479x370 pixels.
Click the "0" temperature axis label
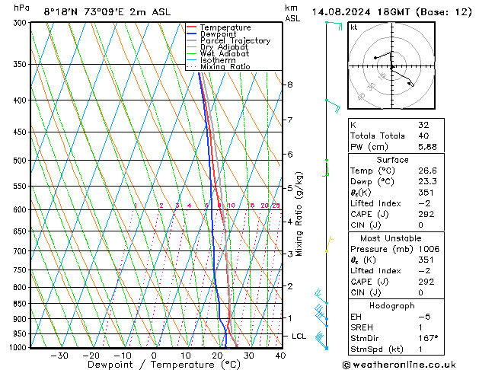(154, 356)
